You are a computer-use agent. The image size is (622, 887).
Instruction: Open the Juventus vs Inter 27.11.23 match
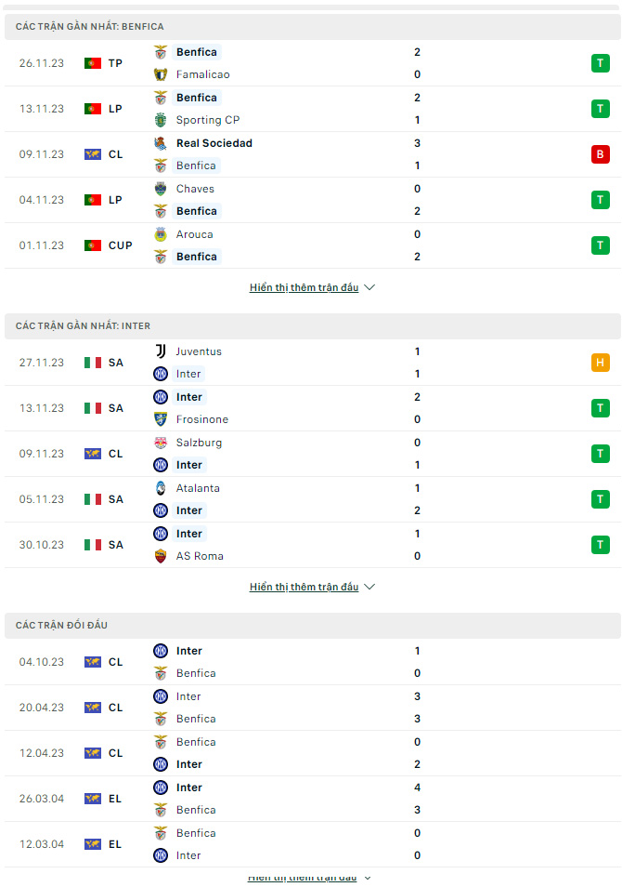(x=313, y=363)
